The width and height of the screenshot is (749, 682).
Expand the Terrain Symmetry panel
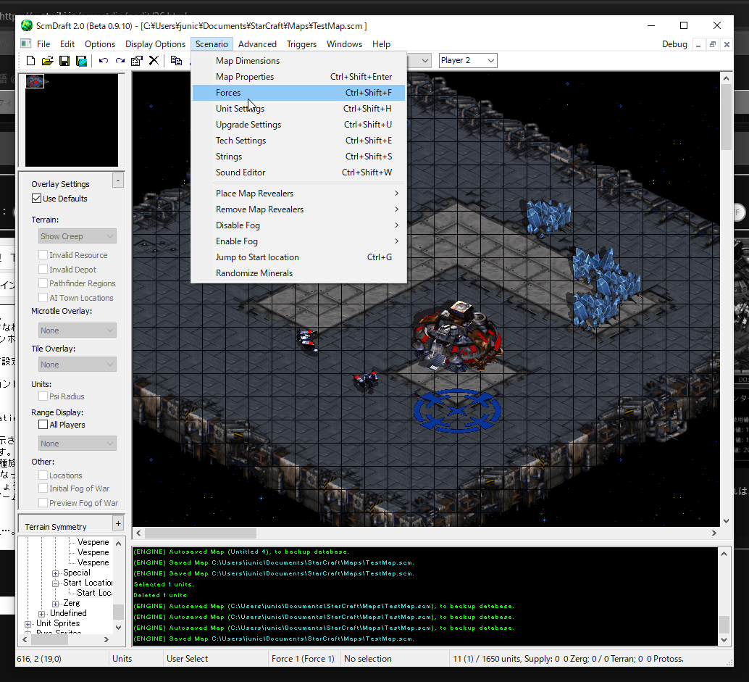point(118,523)
